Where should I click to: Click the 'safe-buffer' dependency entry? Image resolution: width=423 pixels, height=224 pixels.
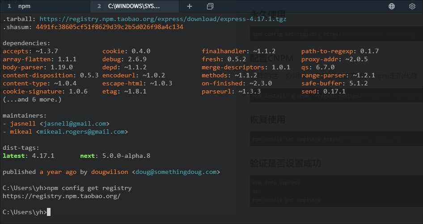tap(334, 84)
